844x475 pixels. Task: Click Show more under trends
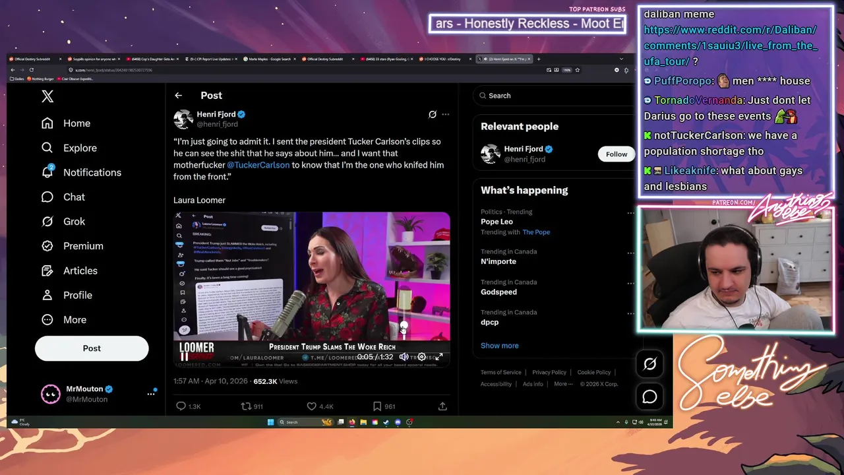pyautogui.click(x=500, y=346)
